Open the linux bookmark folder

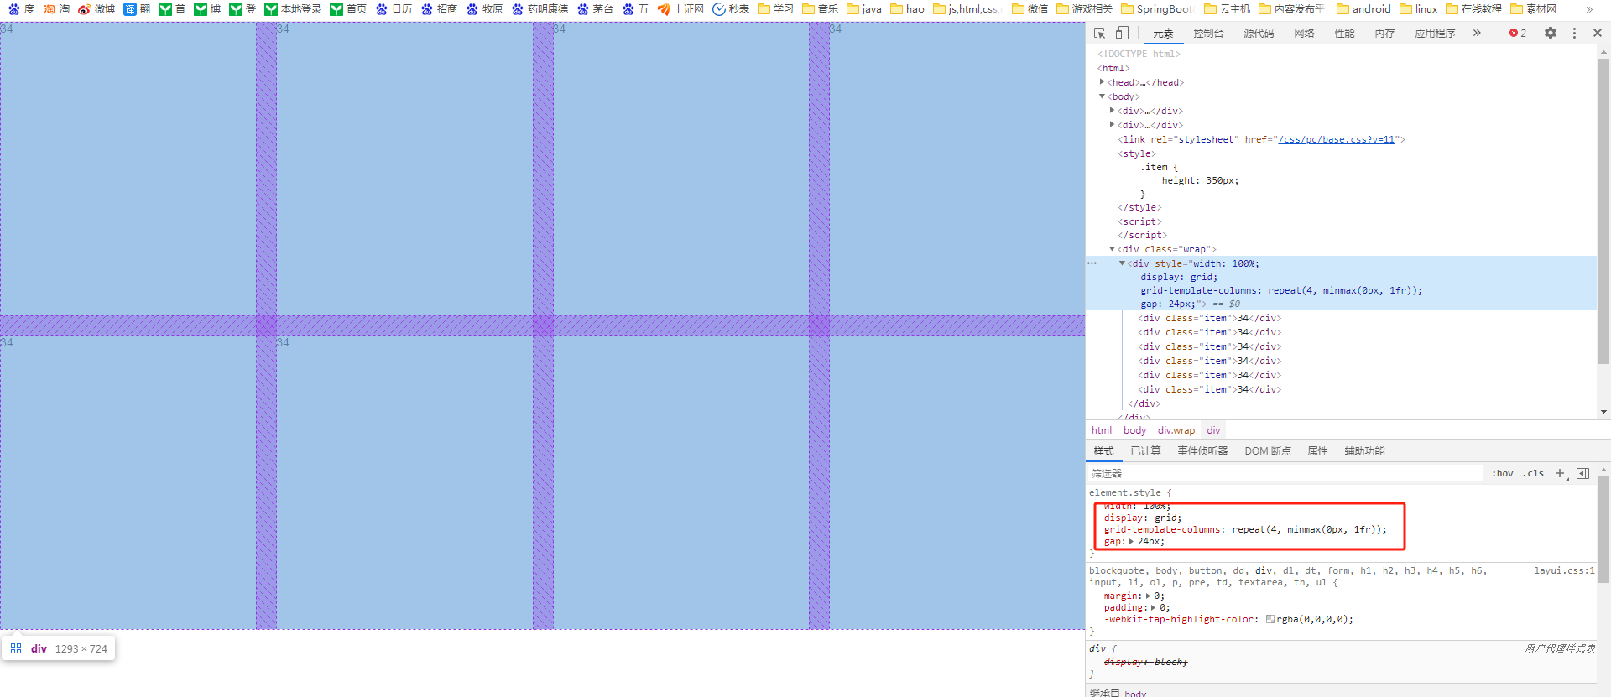pos(1418,9)
